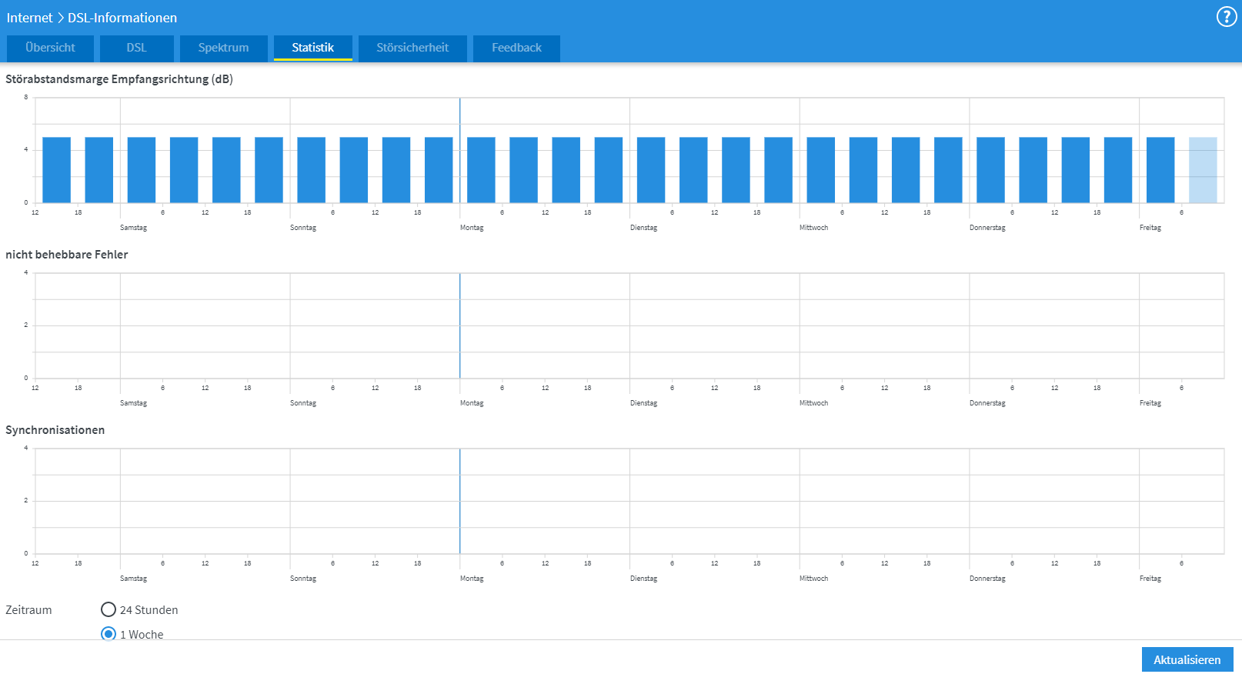The width and height of the screenshot is (1242, 674).
Task: Select the 24 Stunden radio button
Action: 109,609
